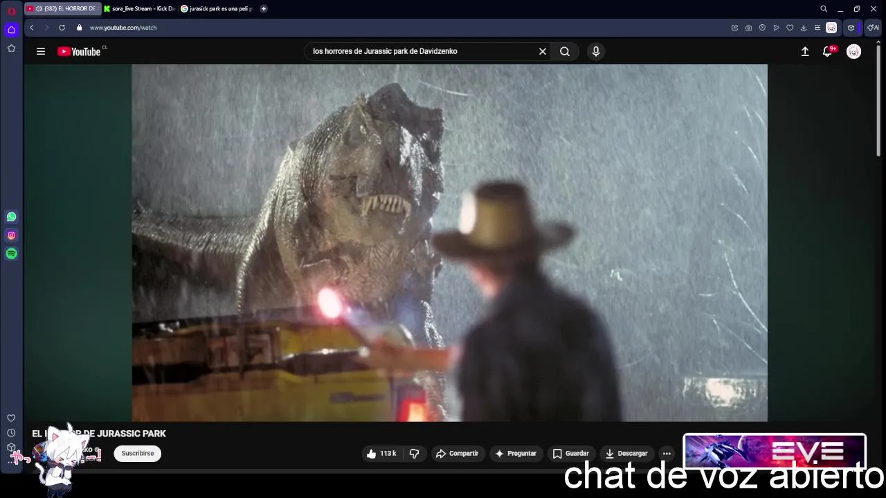Open sidebar heart pinboards icon
The image size is (886, 498).
[11, 418]
